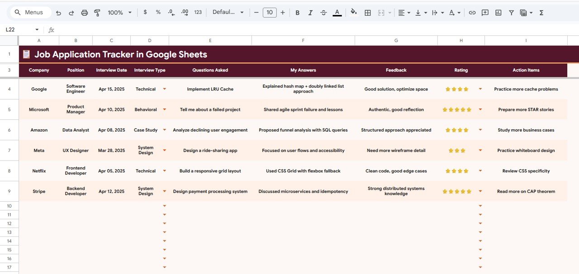579x274 pixels.
Task: Click the increase font size plus button
Action: click(283, 13)
